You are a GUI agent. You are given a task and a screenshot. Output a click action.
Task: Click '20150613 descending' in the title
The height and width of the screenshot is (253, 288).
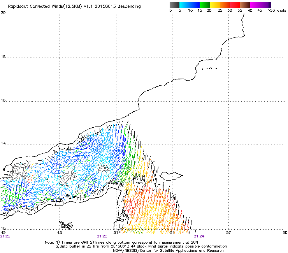(118, 6)
